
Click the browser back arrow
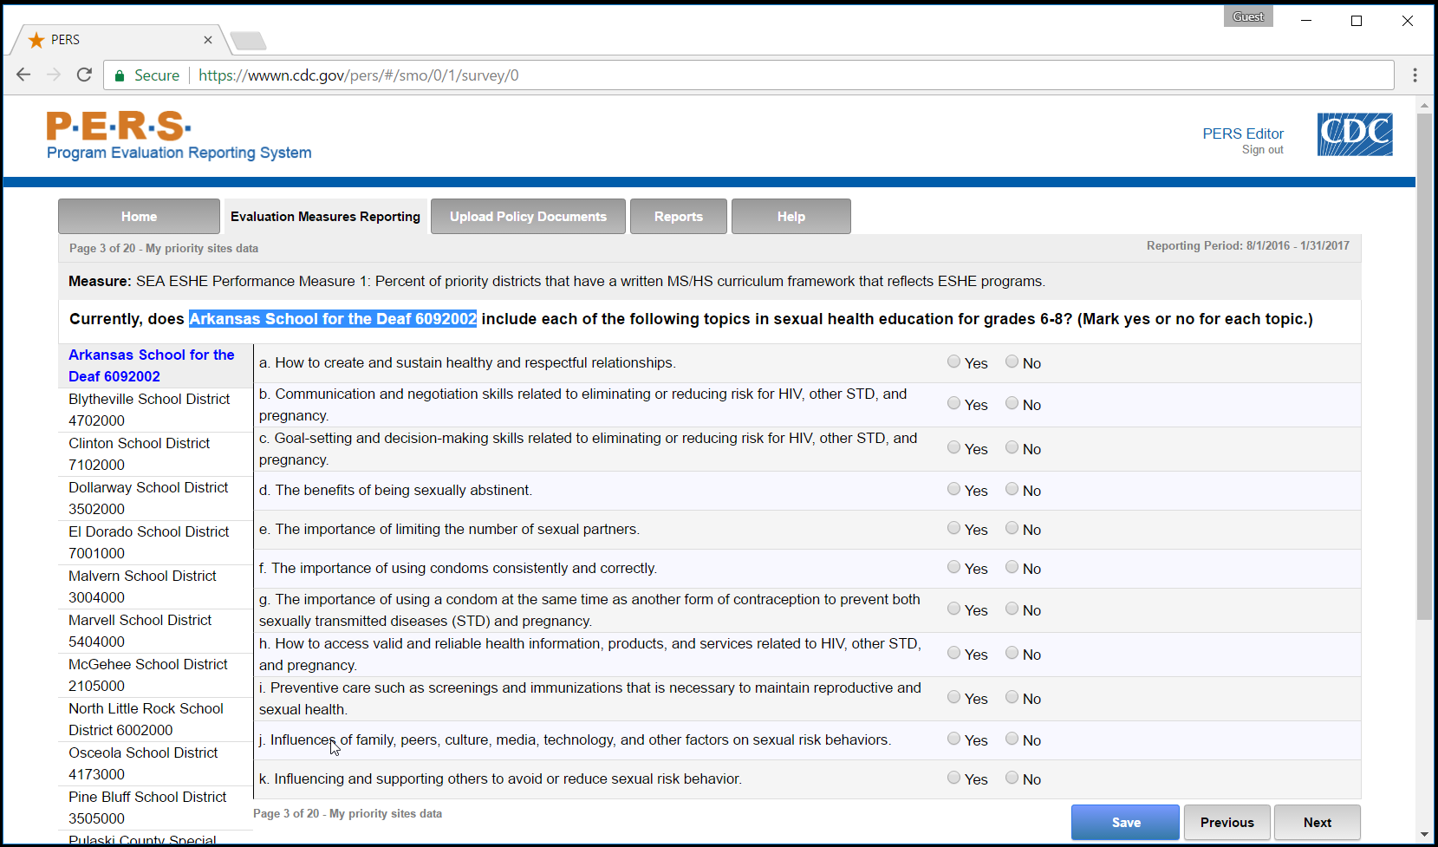23,75
